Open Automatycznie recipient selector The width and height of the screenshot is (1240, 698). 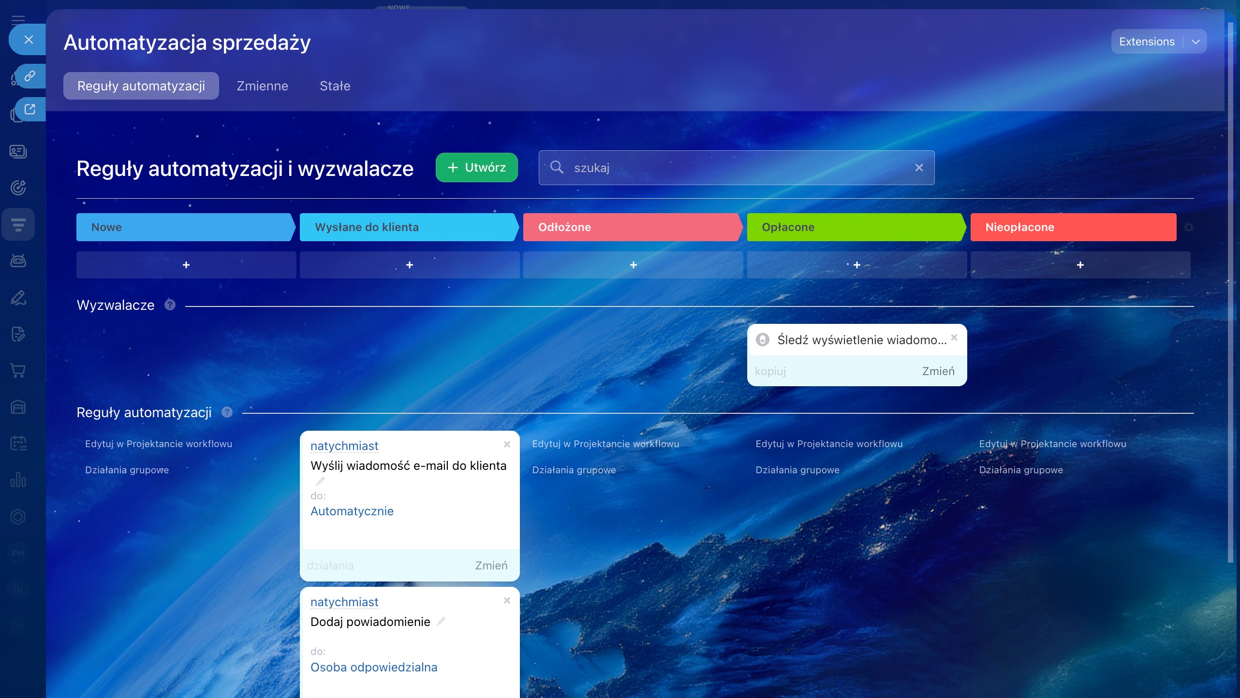tap(352, 511)
